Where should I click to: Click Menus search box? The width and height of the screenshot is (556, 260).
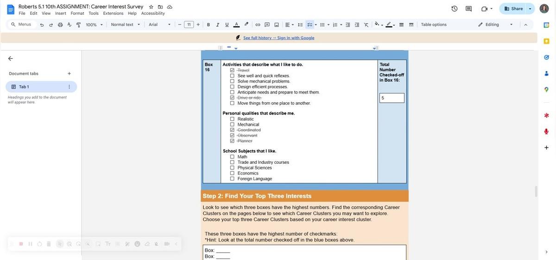[21, 25]
